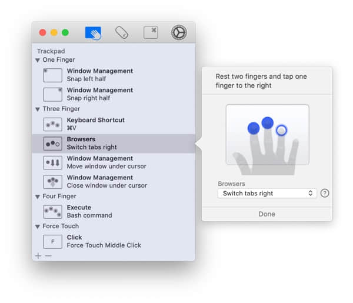Click the tapping finger ring in preview

click(281, 130)
